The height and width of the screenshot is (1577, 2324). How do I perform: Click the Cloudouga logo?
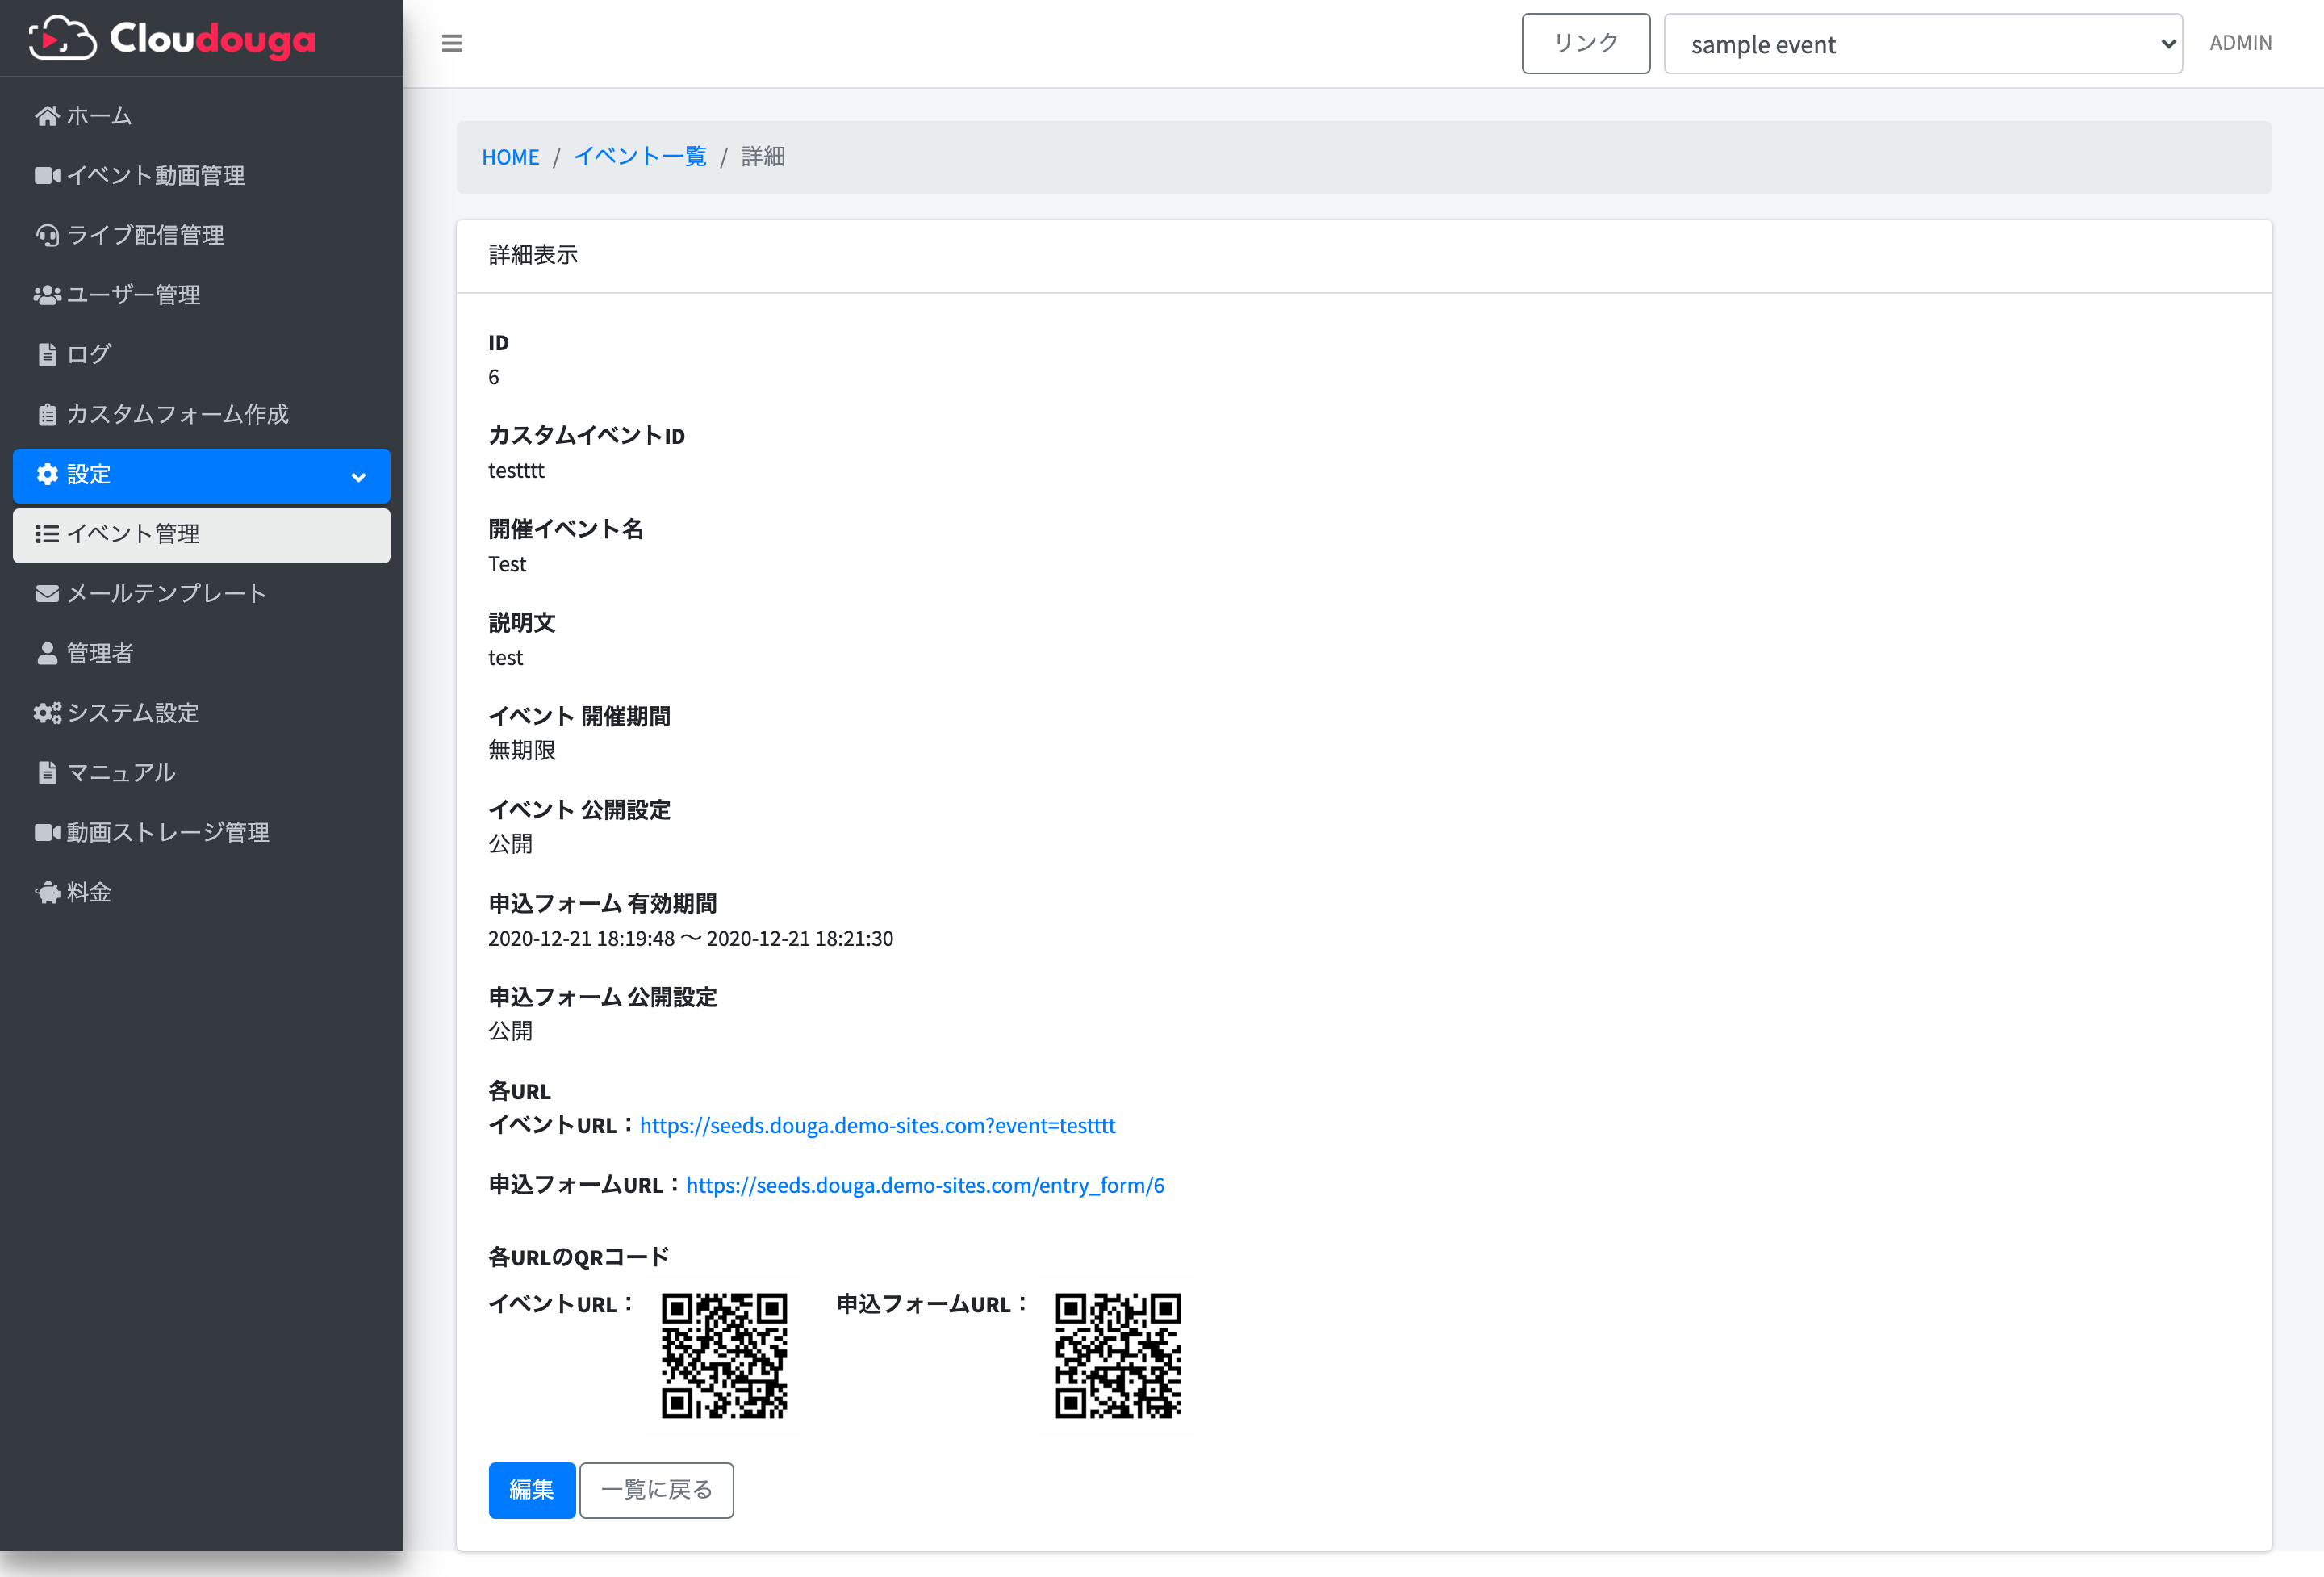coord(172,38)
